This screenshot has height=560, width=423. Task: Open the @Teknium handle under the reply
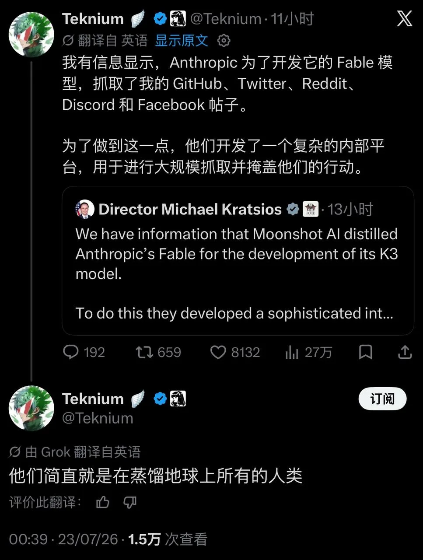(98, 418)
